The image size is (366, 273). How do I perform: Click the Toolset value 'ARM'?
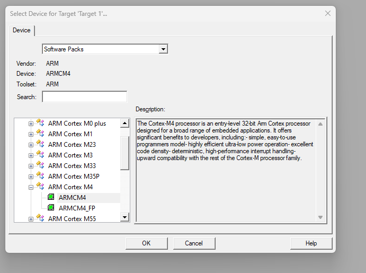point(52,84)
